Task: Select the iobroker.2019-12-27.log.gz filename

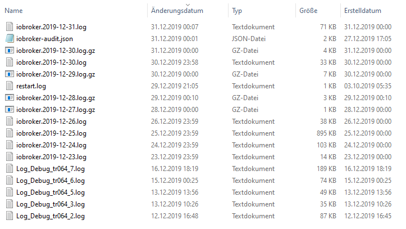Action: tap(56, 109)
